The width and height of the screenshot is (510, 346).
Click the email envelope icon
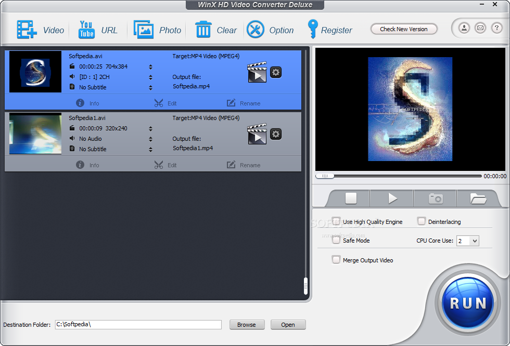click(480, 28)
